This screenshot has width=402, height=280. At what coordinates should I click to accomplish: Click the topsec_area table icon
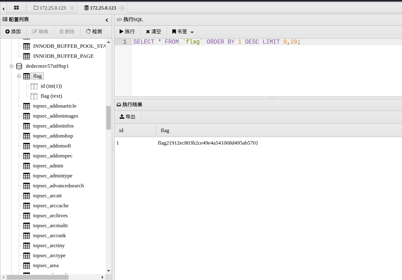[x=27, y=265]
